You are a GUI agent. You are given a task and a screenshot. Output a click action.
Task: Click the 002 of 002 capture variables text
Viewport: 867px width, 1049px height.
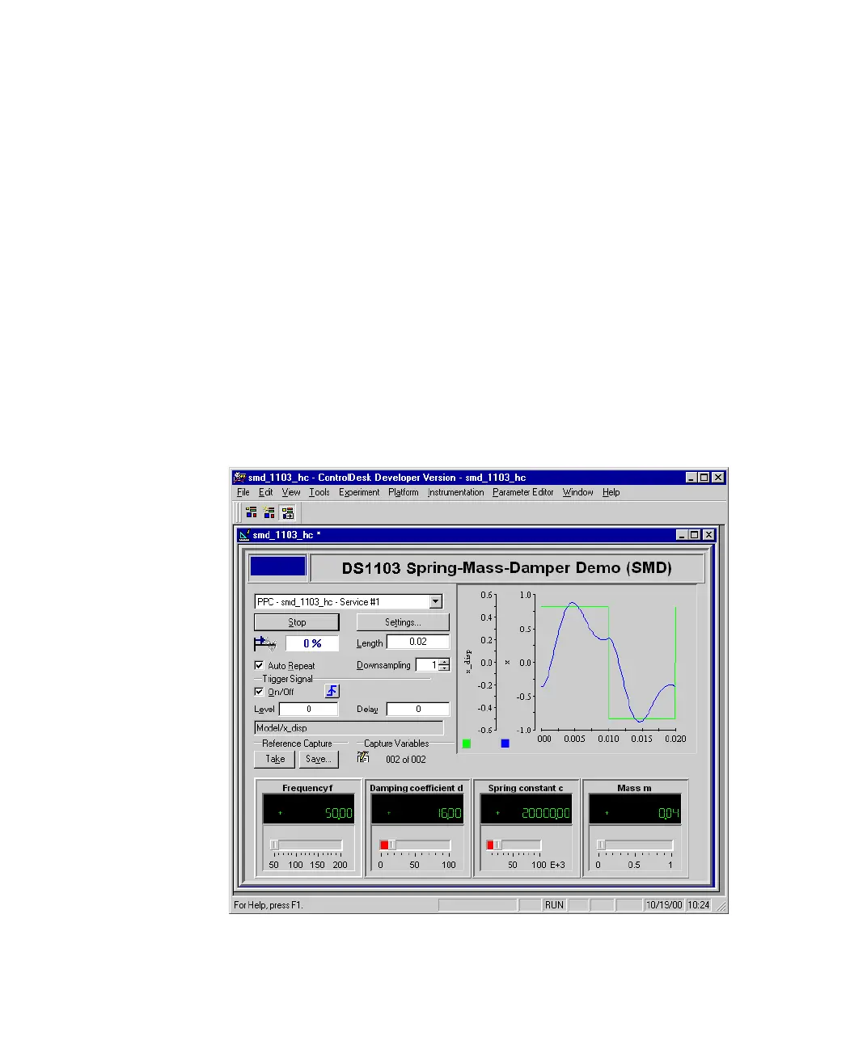coord(405,760)
